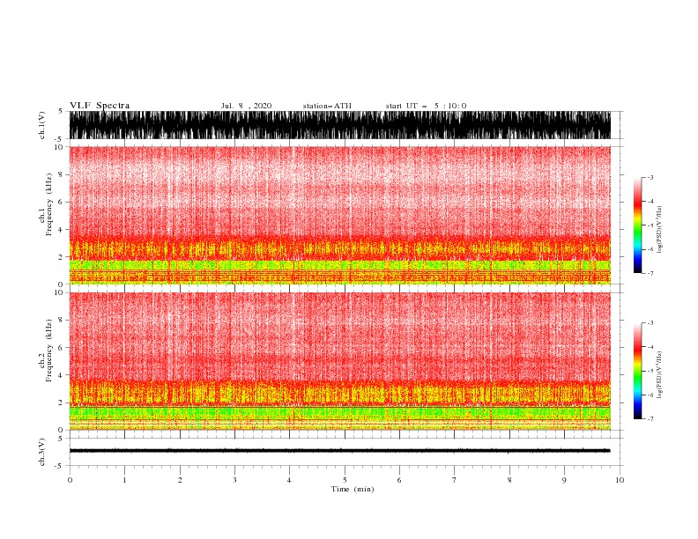
Task: Select the "ch.3(V)" axis label
Action: 42,452
